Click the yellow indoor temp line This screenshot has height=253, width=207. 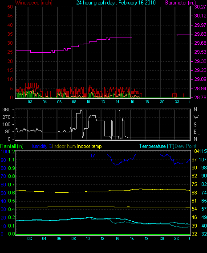[103, 191]
